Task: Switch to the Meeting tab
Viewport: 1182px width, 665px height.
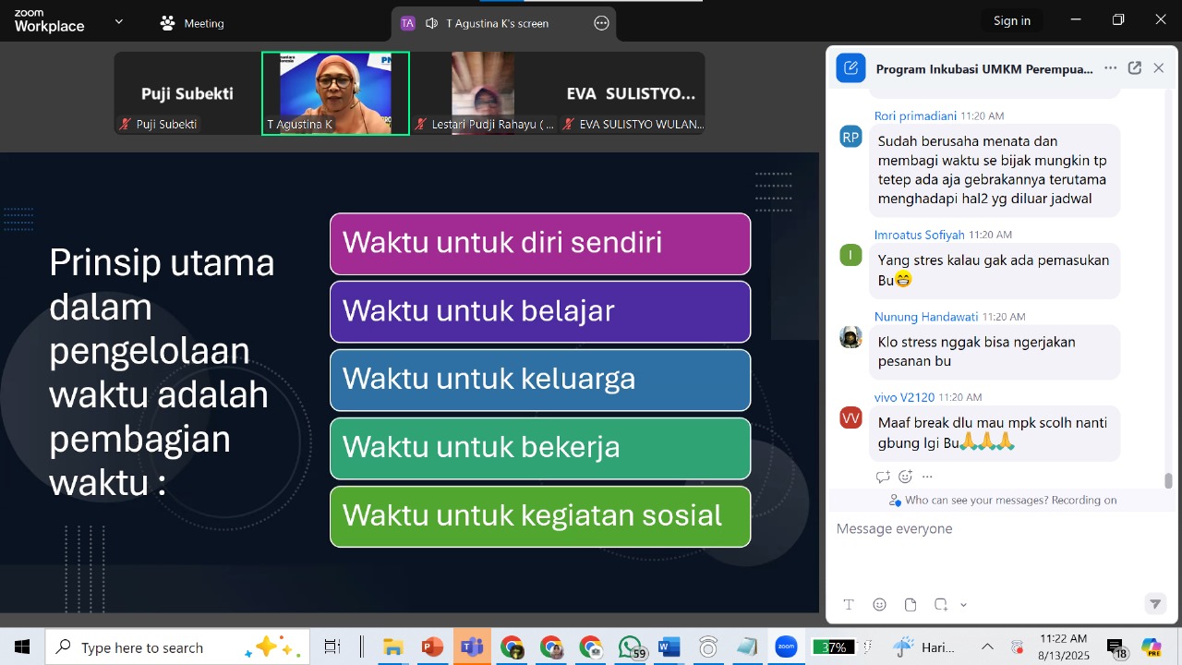Action: [x=192, y=23]
